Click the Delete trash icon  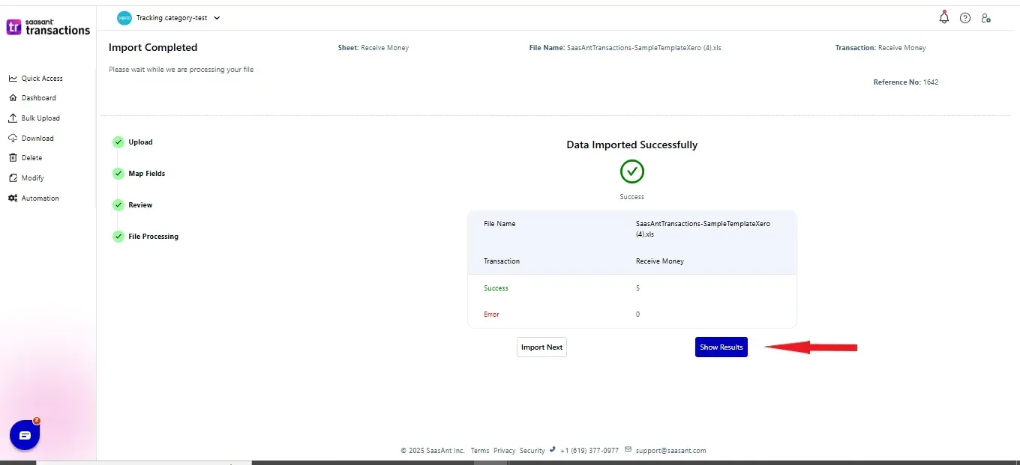pyautogui.click(x=13, y=158)
